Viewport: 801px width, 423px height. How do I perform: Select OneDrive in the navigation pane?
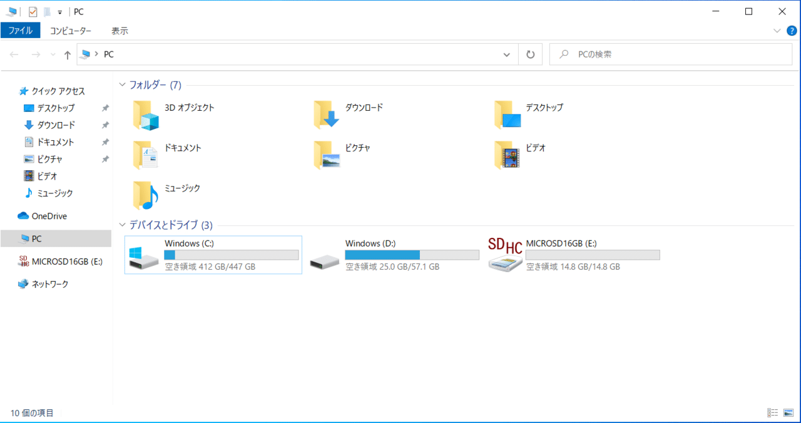tap(49, 216)
